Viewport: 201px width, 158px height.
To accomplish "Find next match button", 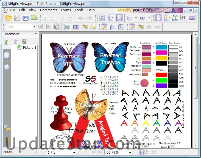I will click(x=49, y=27).
